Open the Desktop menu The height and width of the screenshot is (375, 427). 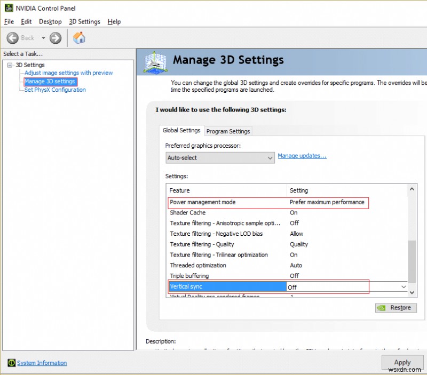(50, 21)
